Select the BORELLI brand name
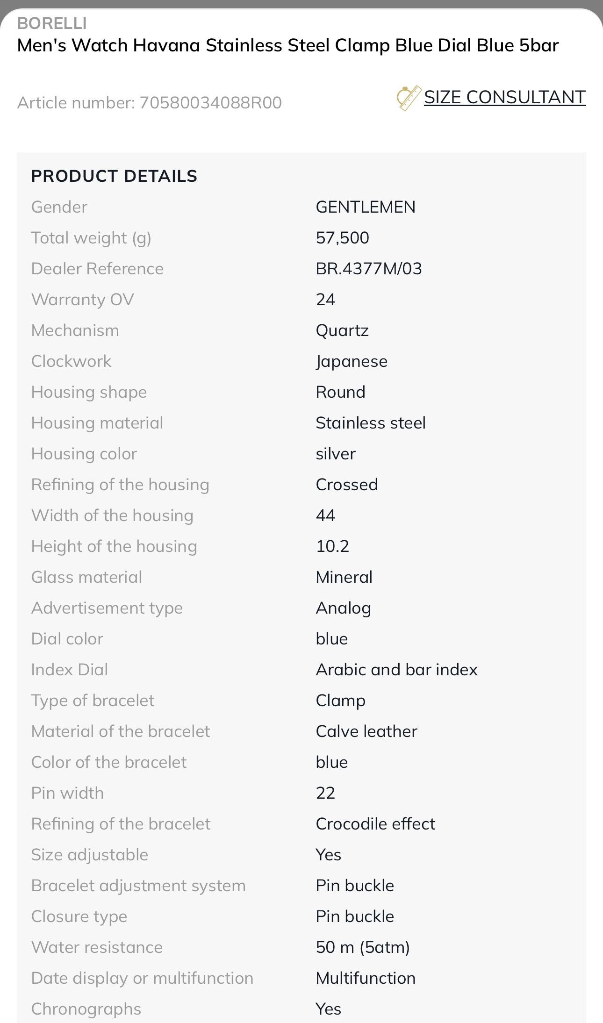This screenshot has width=603, height=1023. (x=52, y=23)
